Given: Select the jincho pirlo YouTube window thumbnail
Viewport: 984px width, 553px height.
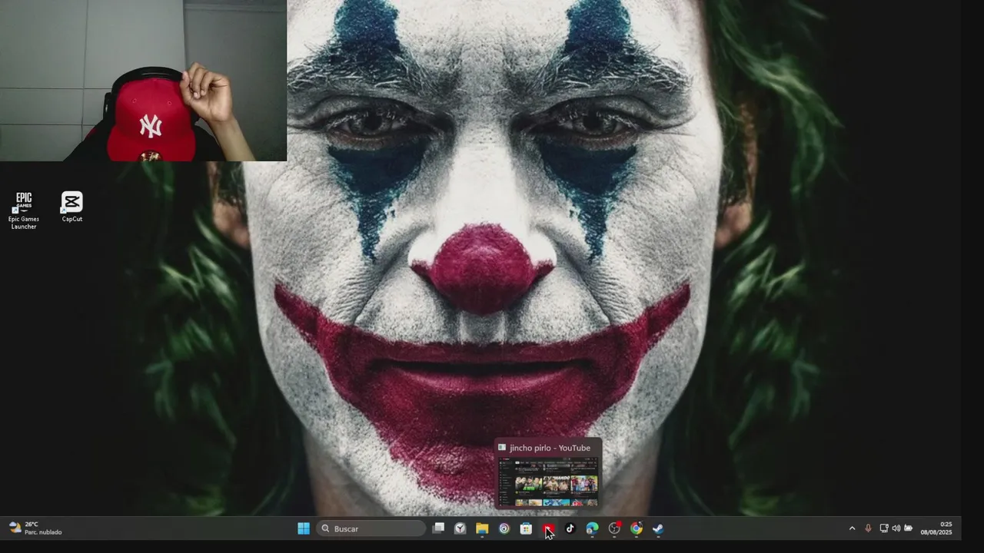Looking at the screenshot, I should pos(547,482).
